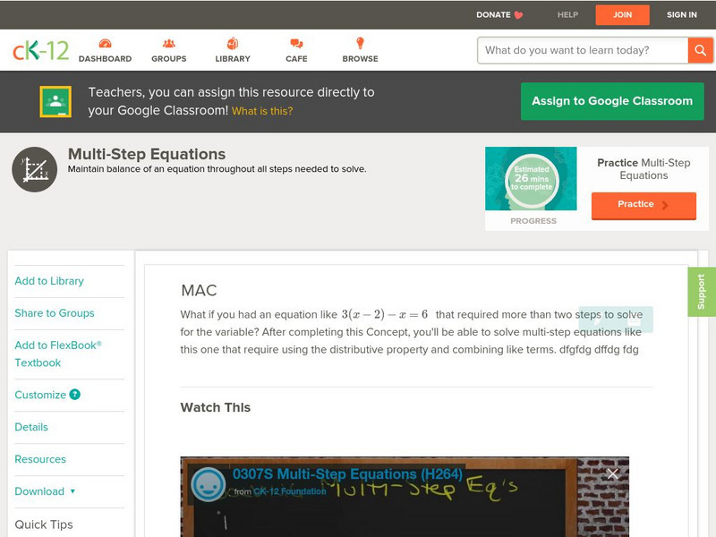
Task: Open the Dashboard gauge icon
Action: [x=105, y=43]
